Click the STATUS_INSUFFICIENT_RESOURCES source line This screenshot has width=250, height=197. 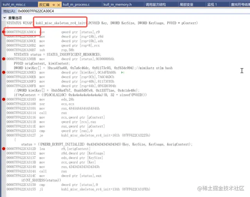point(57,55)
